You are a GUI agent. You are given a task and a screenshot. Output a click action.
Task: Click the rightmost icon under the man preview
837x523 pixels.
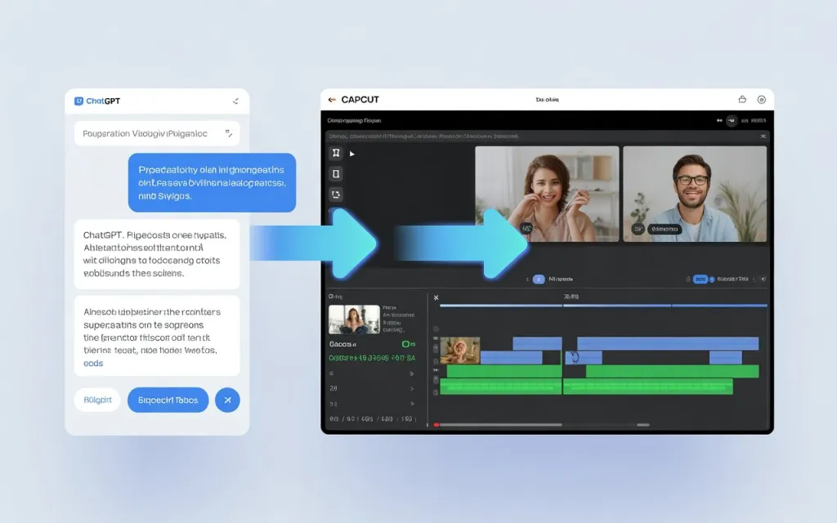(763, 279)
